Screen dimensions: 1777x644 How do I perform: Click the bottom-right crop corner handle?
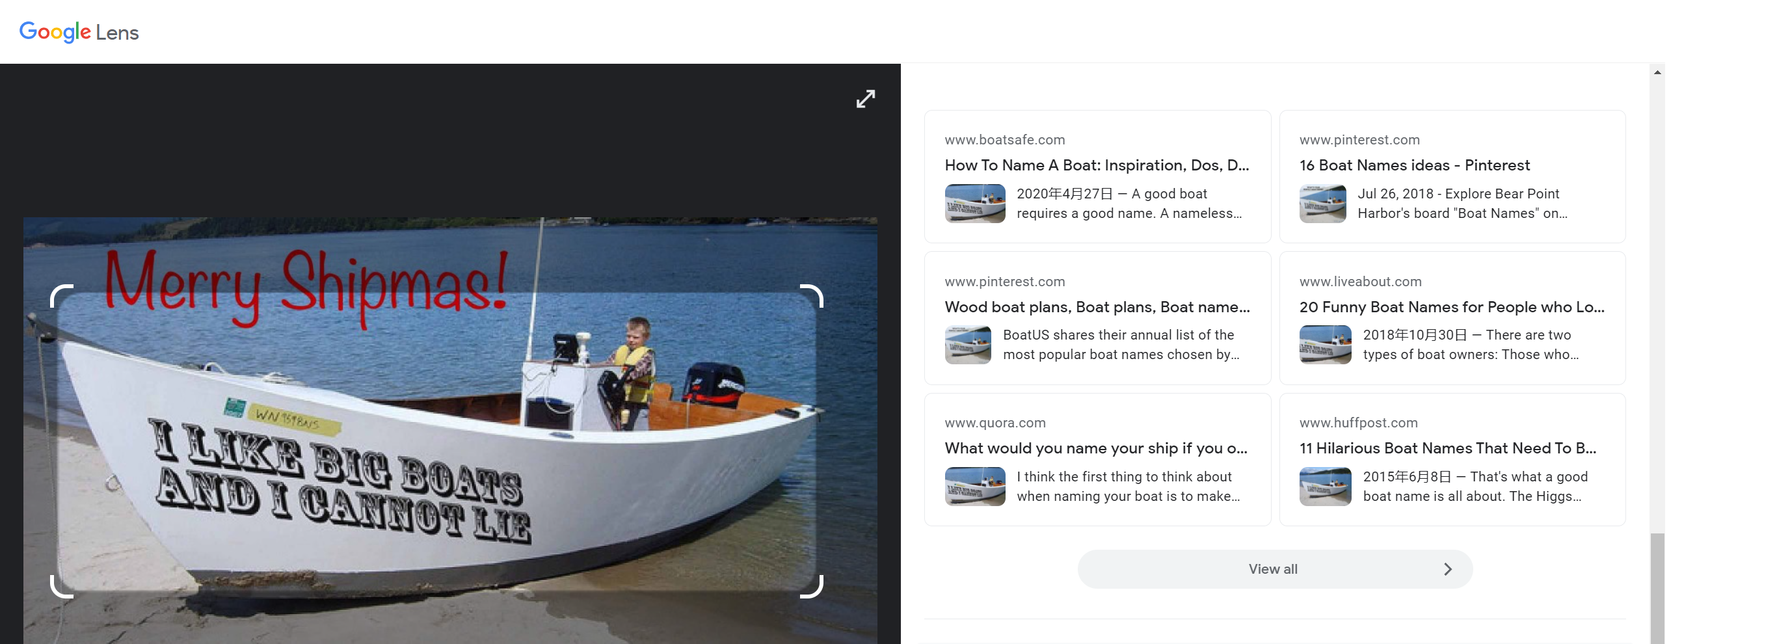(x=811, y=586)
